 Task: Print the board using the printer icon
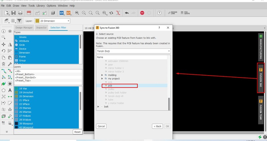tap(20, 13)
